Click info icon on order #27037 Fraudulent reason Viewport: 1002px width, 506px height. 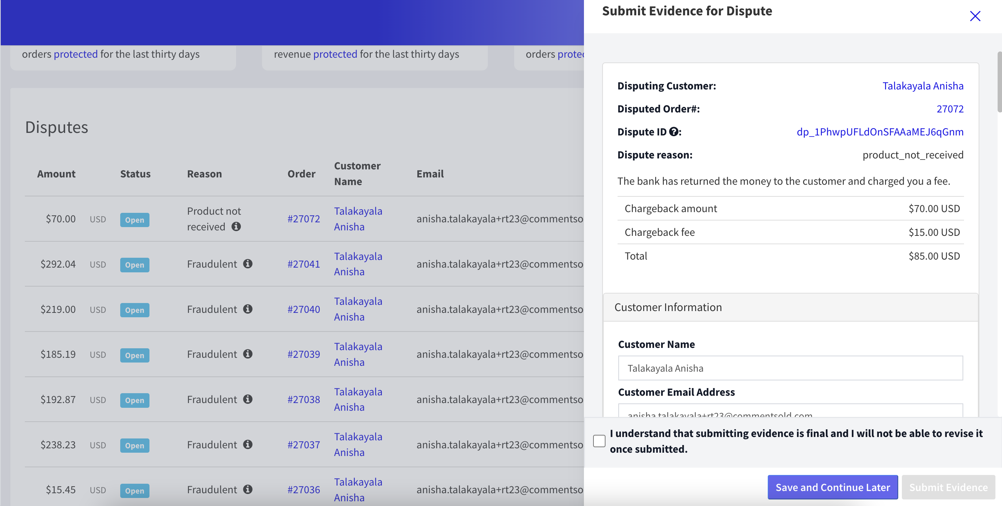click(x=248, y=444)
